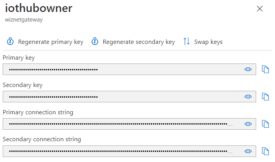Toggle visibility of secondary connection string

248,151
